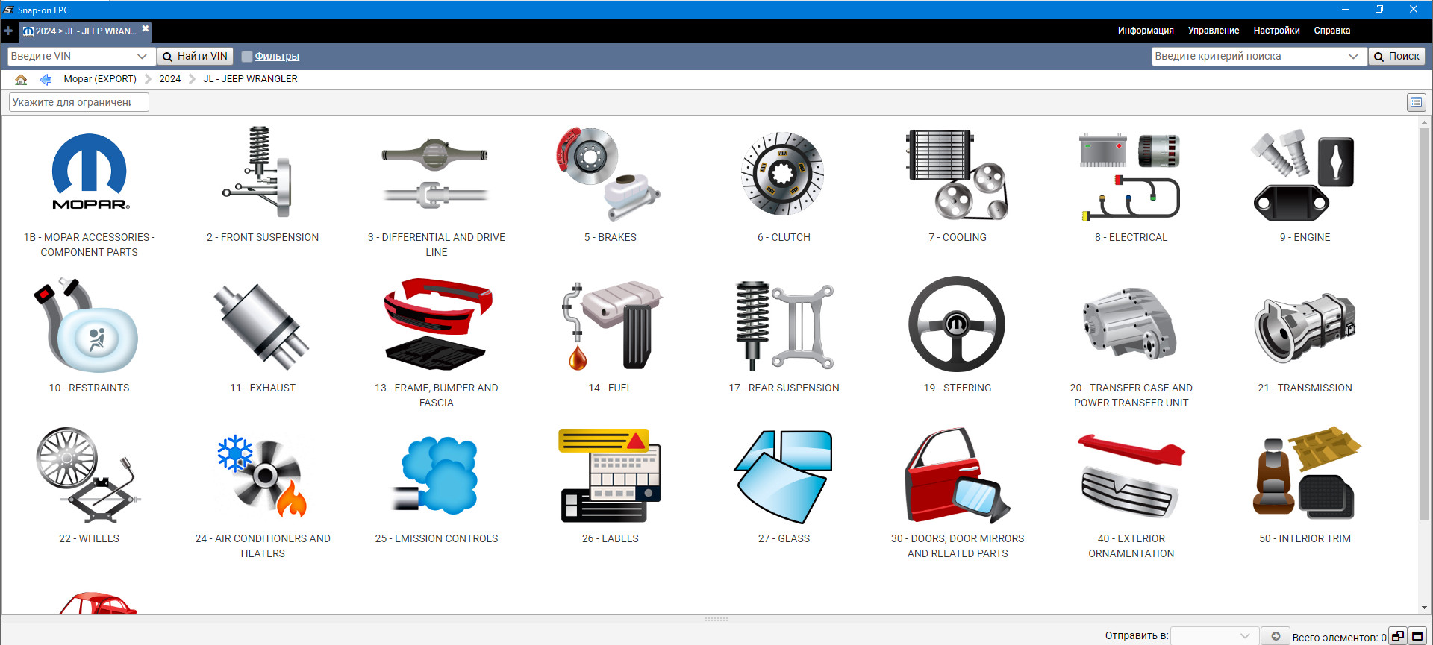This screenshot has width=1433, height=645.
Task: Click the Найти VIN button
Action: coord(195,57)
